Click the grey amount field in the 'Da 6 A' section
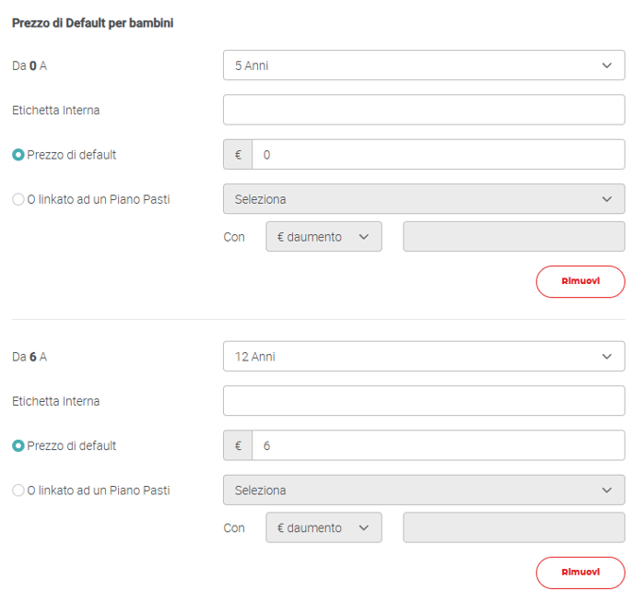 (513, 528)
